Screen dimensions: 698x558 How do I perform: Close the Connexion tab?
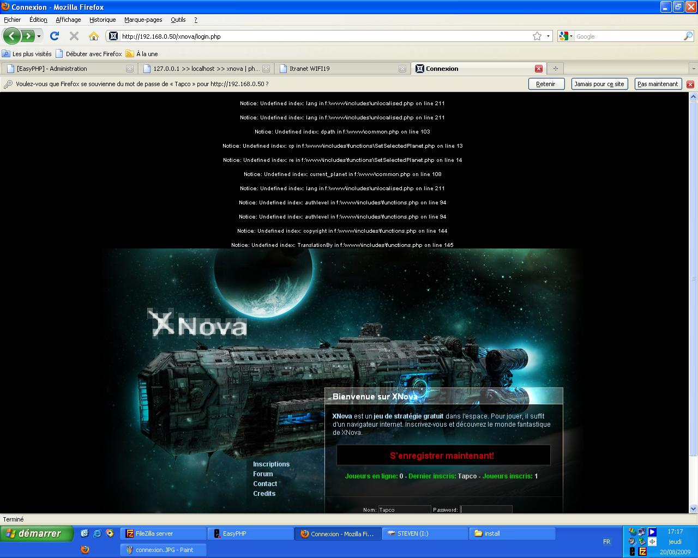coord(539,69)
